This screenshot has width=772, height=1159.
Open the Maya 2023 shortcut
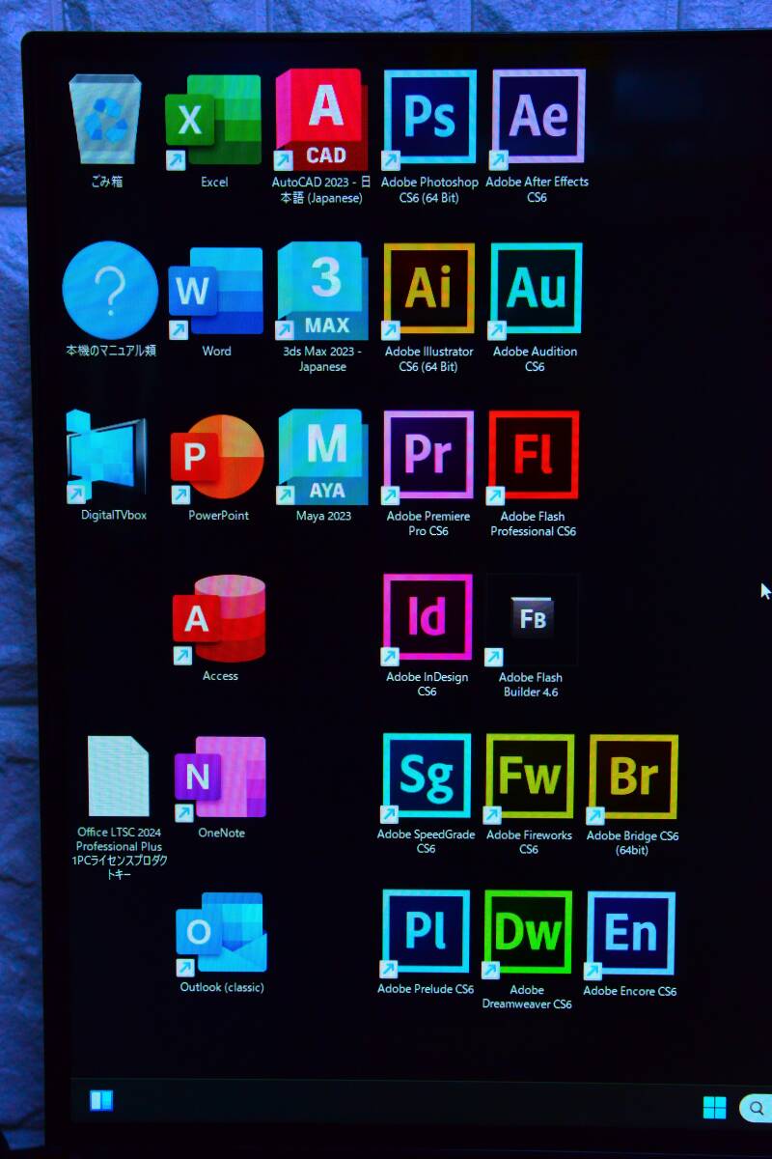[x=322, y=457]
